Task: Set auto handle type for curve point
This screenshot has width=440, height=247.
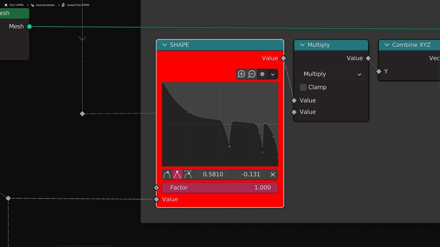Action: [x=167, y=174]
